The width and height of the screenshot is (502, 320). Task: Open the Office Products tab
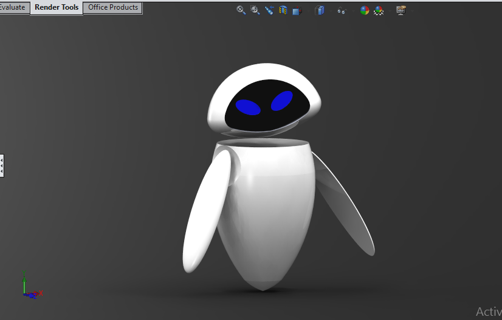[x=113, y=7]
